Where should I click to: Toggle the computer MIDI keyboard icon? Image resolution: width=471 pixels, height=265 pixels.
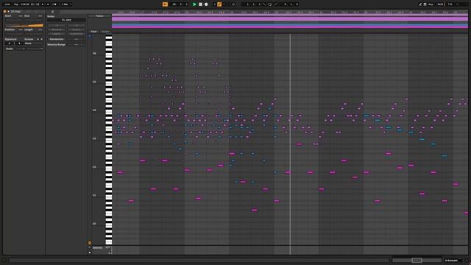[425, 4]
